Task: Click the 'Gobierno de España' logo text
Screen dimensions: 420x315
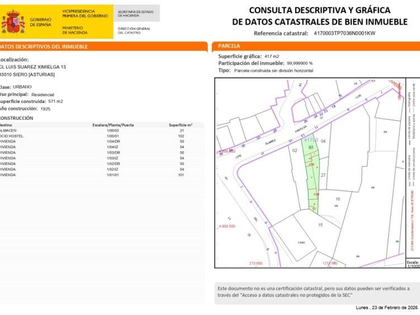Action: click(40, 22)
